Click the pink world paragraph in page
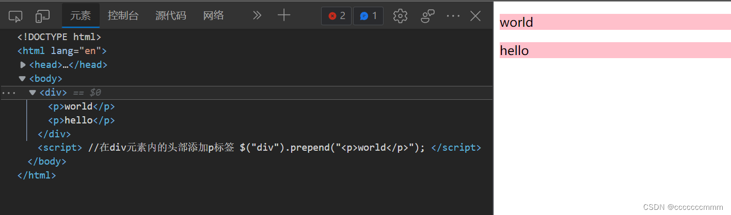The height and width of the screenshot is (215, 731). [615, 22]
